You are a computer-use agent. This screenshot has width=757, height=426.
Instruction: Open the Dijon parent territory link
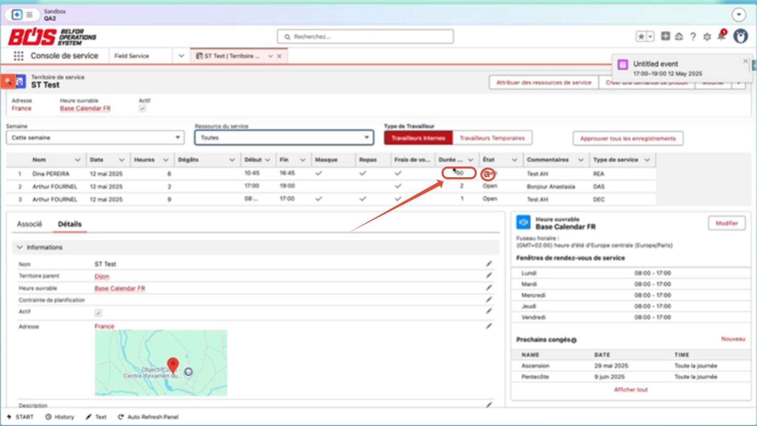tap(102, 276)
